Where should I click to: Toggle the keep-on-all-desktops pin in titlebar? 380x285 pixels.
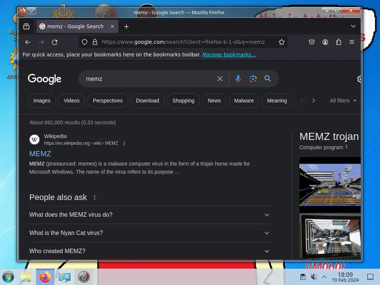[x=32, y=10]
